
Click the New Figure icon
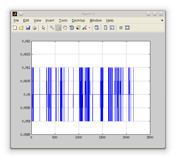(15, 28)
